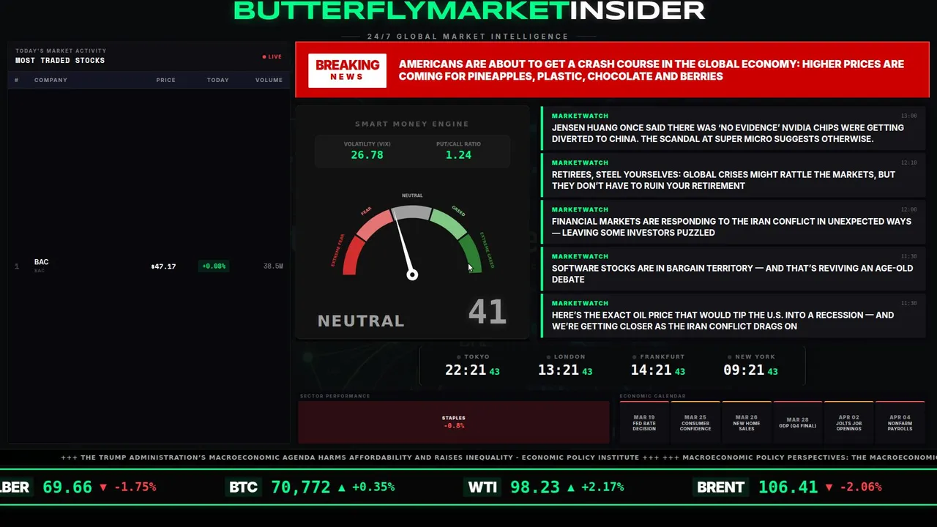Click BTC price 70,772
This screenshot has height=527, width=937.
pyautogui.click(x=301, y=487)
